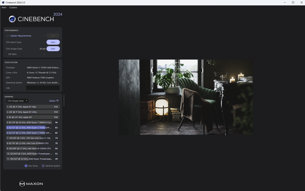Click the Windows 11 operating system value
This screenshot has width=305, height=191.
43,83
